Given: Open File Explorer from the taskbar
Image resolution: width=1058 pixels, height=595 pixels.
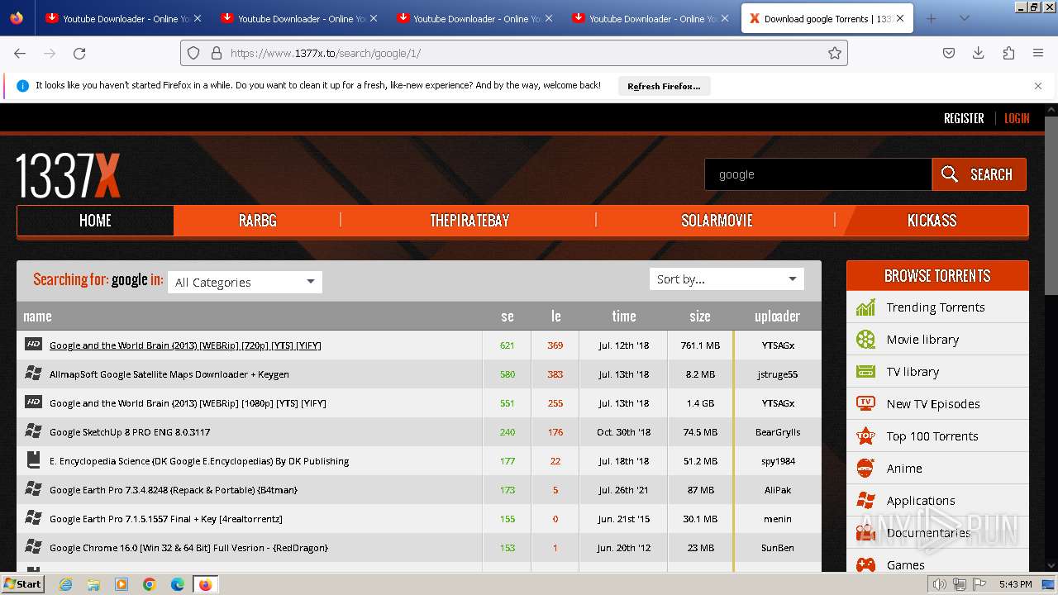Looking at the screenshot, I should (x=93, y=584).
